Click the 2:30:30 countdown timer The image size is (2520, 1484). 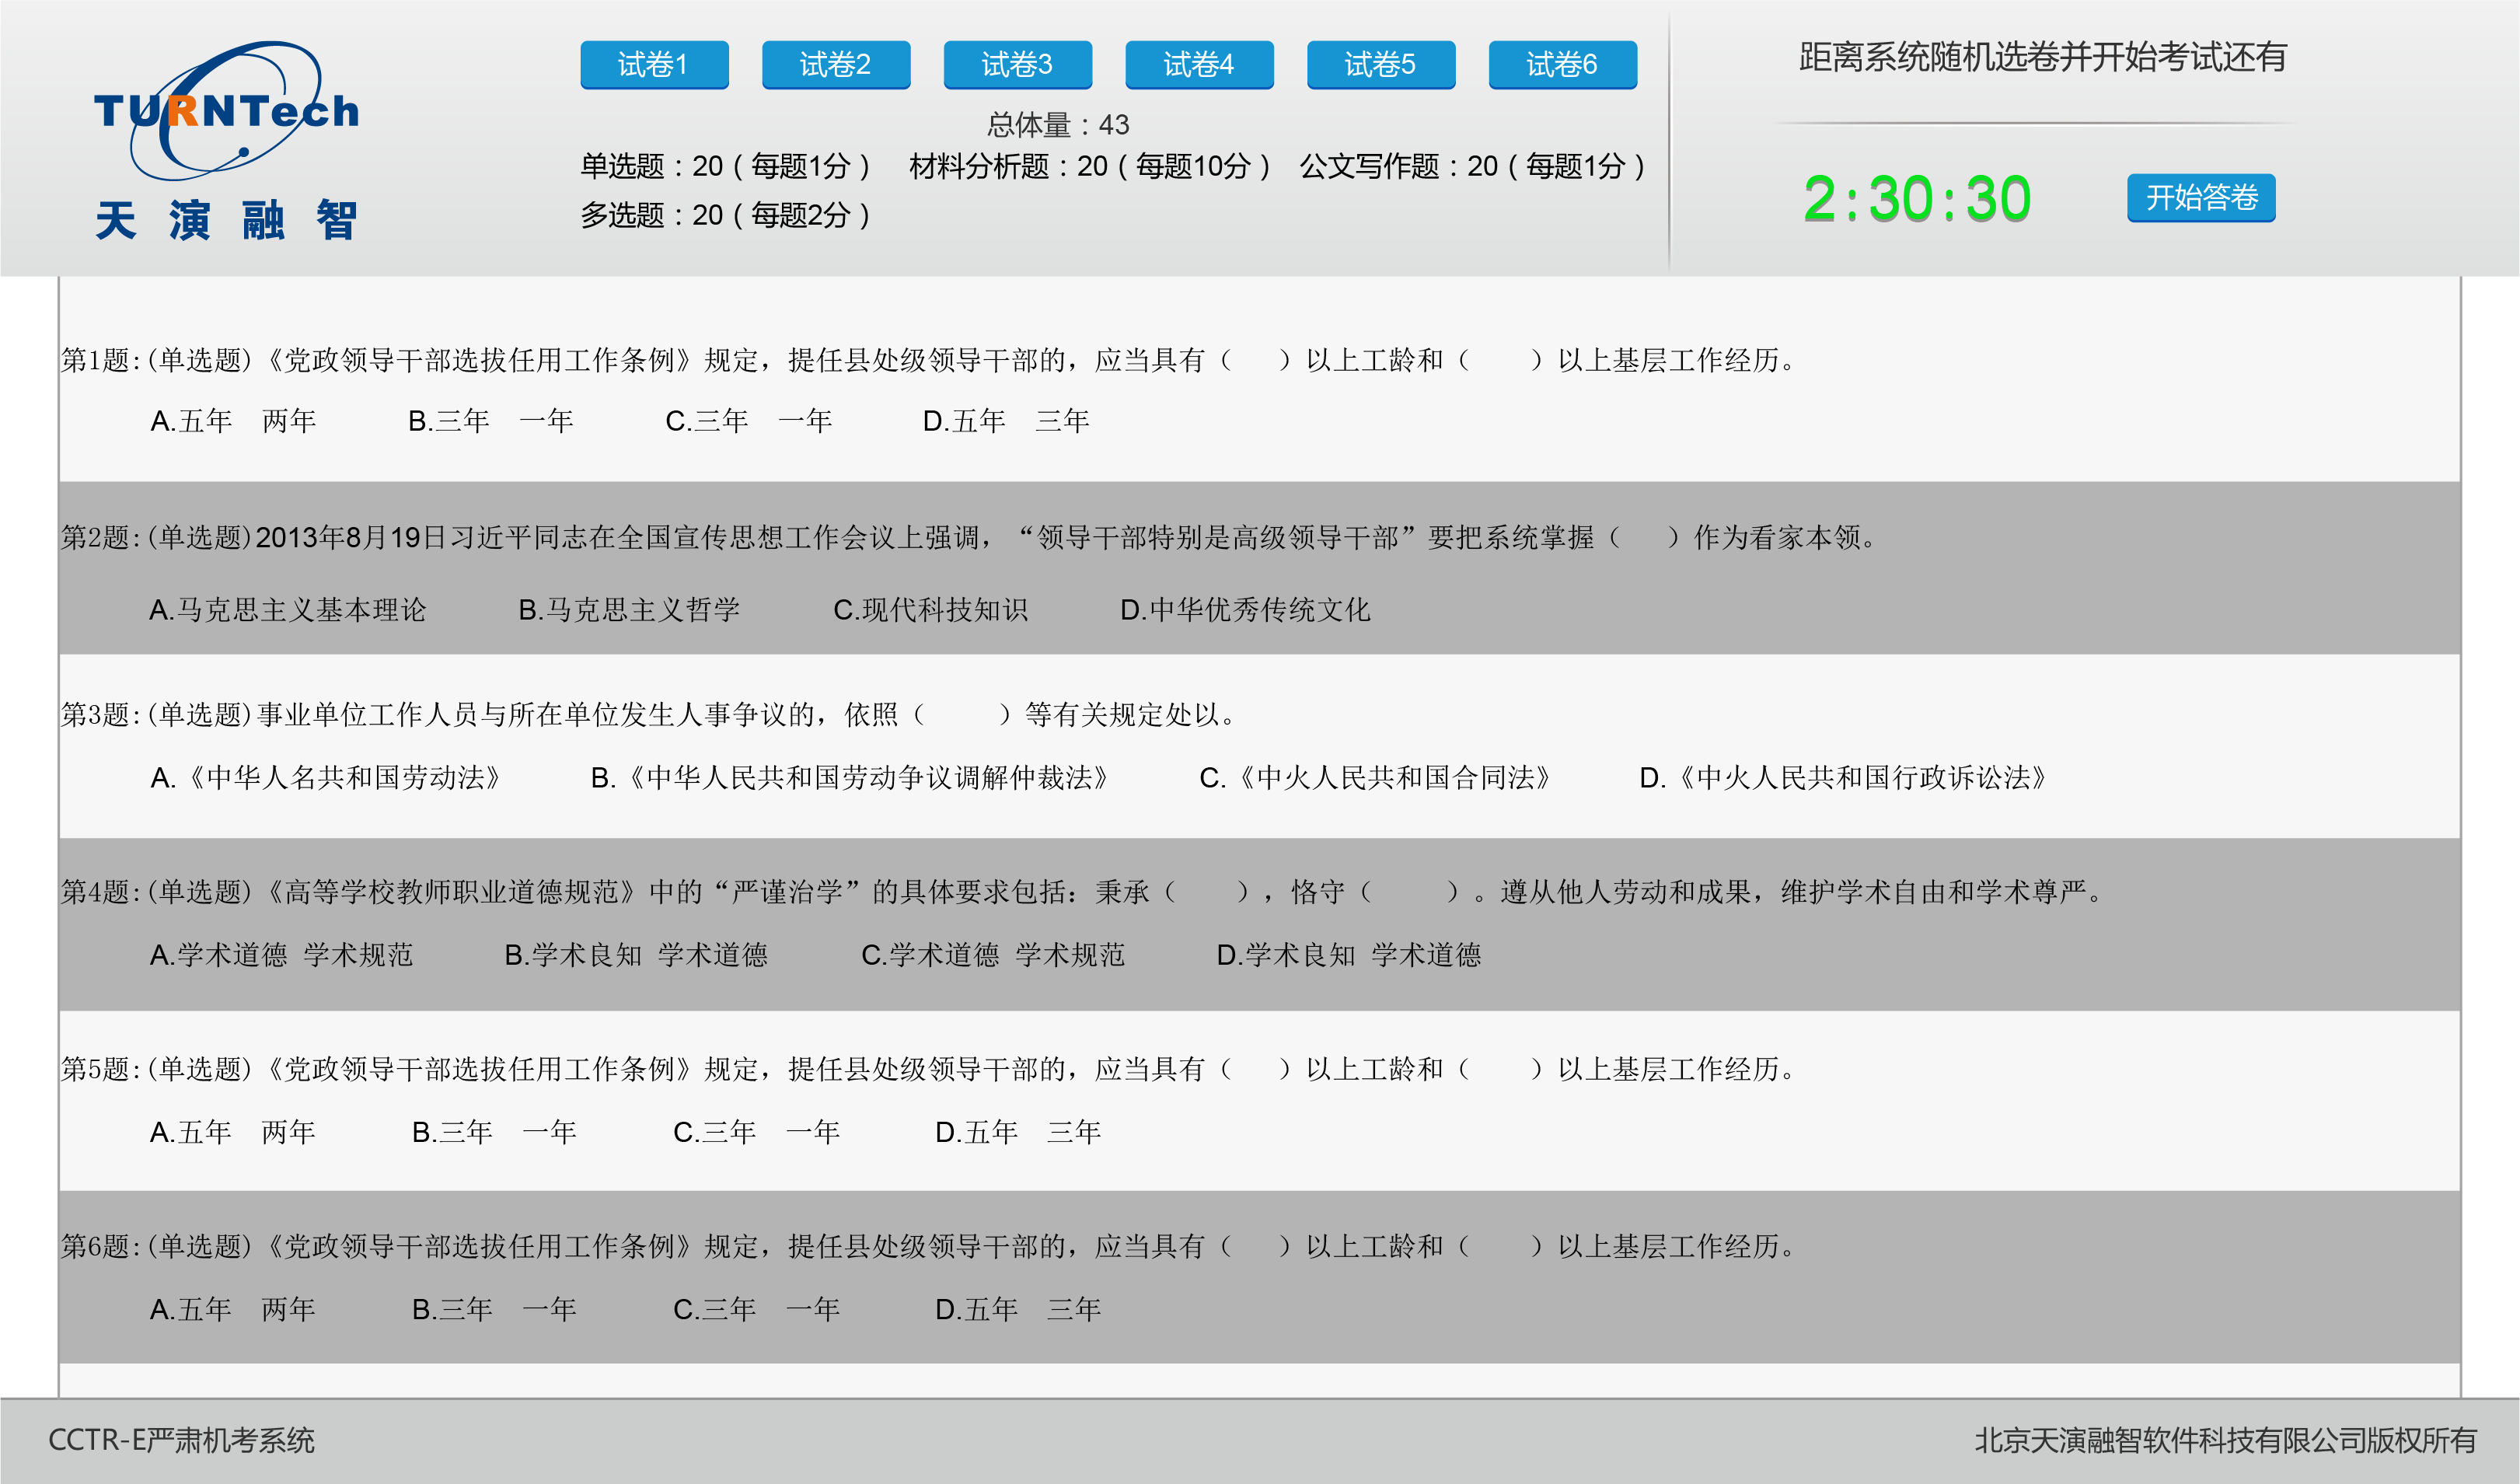point(1917,199)
